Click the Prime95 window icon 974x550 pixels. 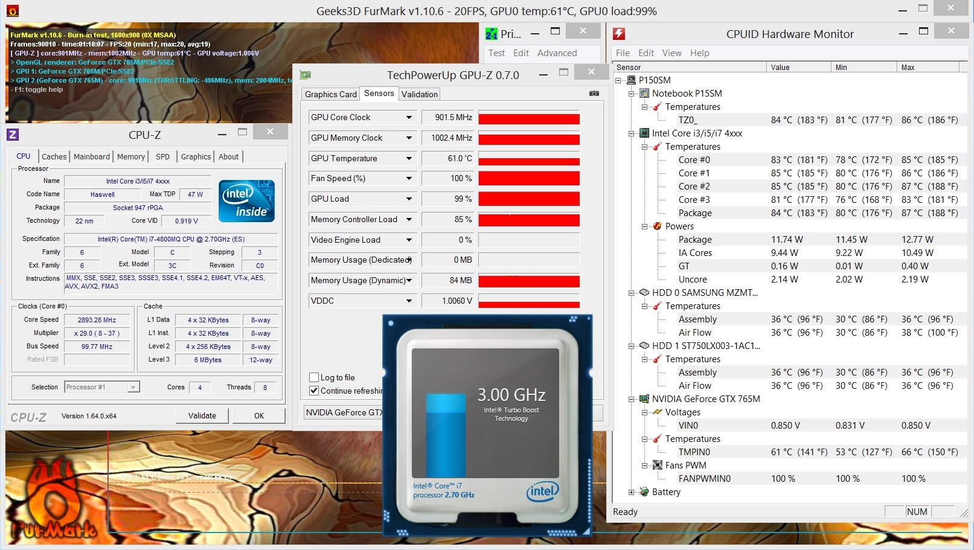(492, 34)
